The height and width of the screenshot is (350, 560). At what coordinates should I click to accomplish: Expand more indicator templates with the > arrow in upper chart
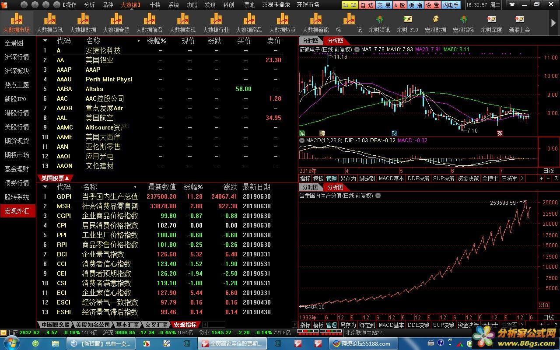point(521,178)
